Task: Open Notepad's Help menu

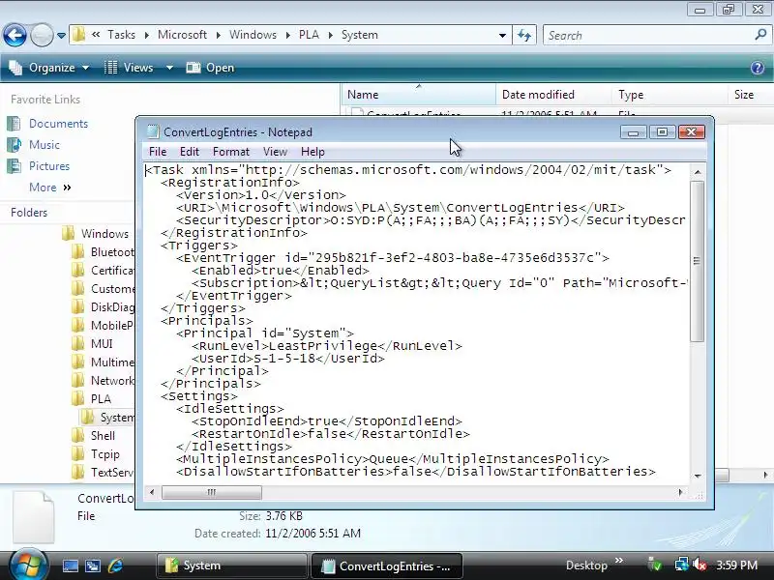Action: 313,152
